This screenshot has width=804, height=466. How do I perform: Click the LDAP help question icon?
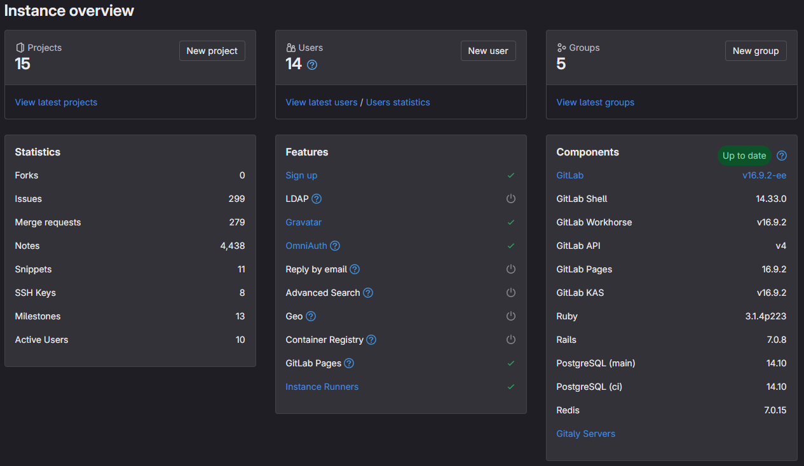click(317, 199)
